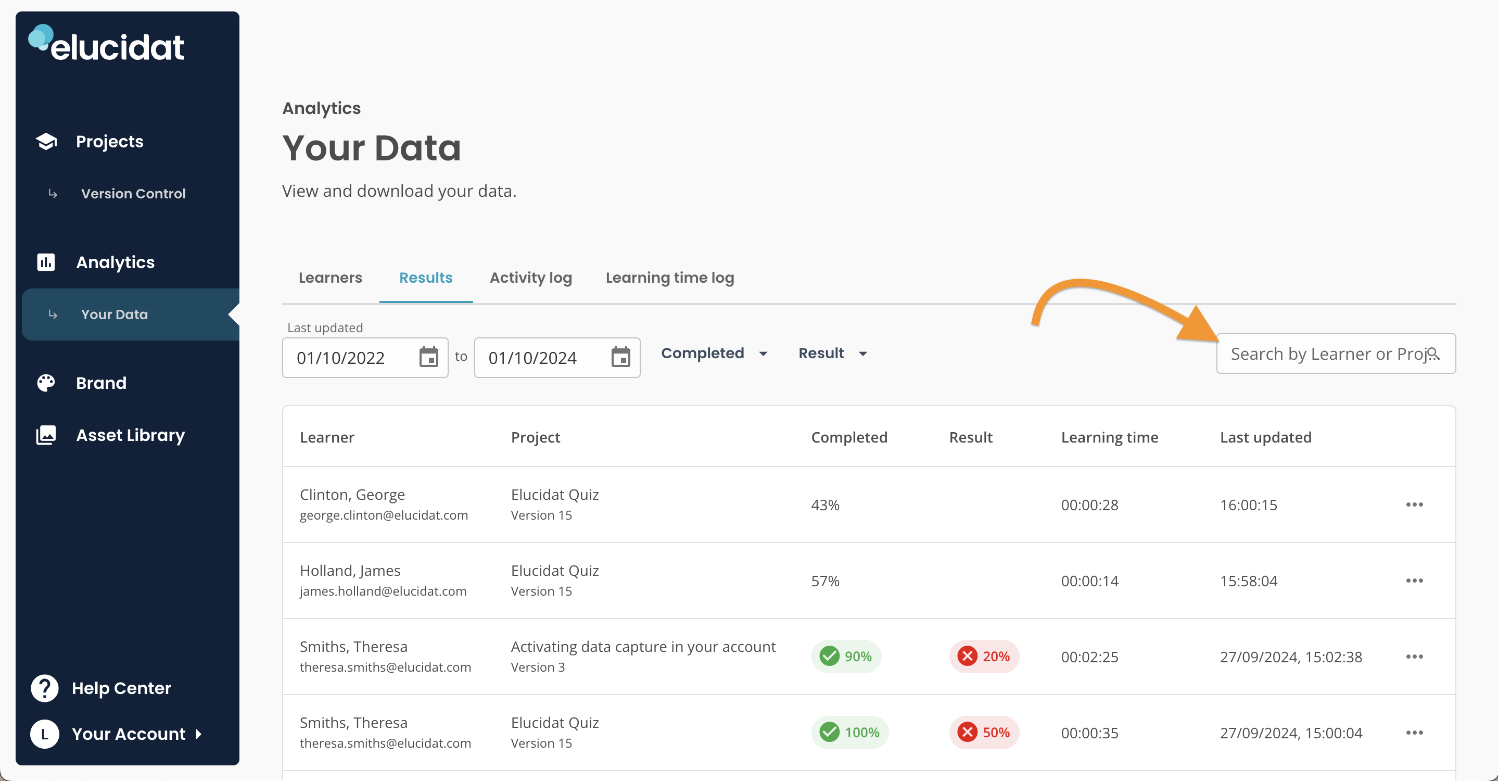Switch to the Learners tab

coord(331,278)
